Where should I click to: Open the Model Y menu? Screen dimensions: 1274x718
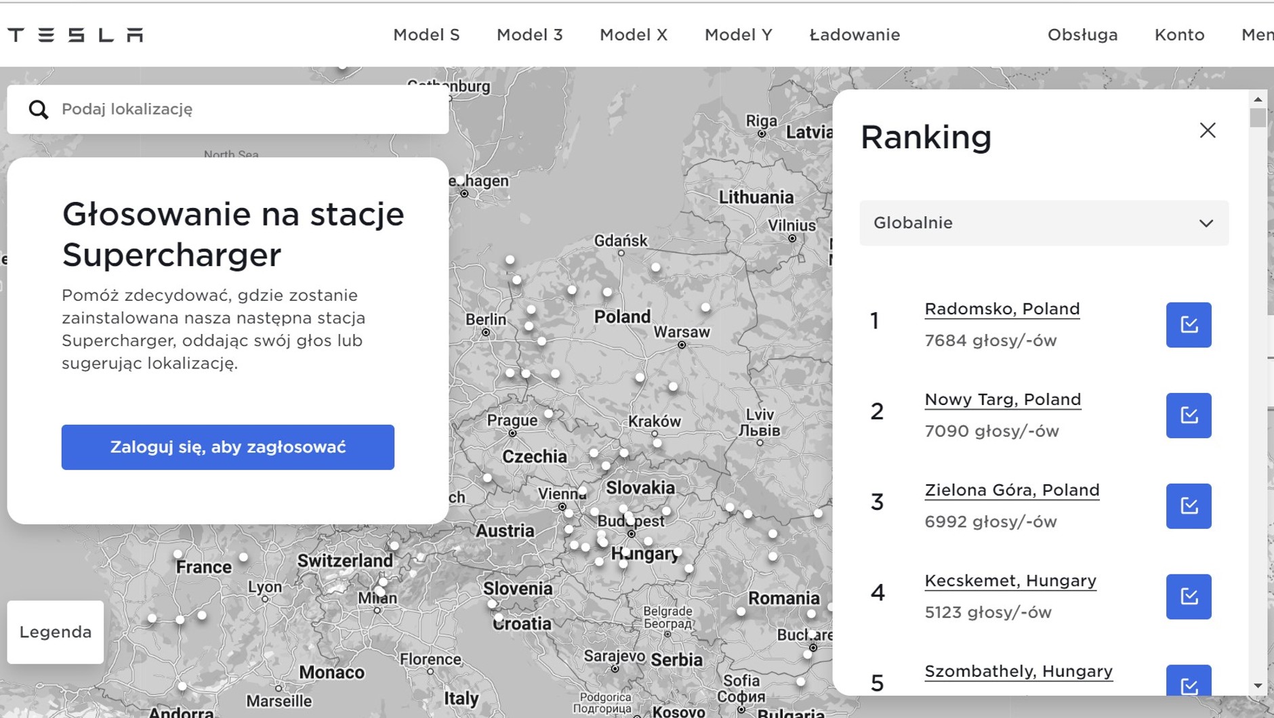pos(738,35)
